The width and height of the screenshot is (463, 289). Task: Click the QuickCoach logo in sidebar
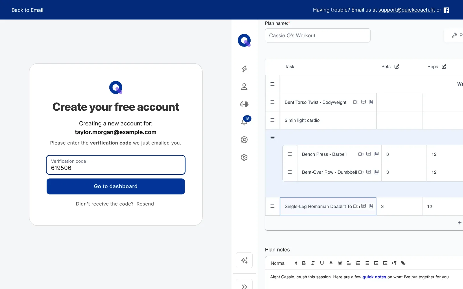coord(244,40)
